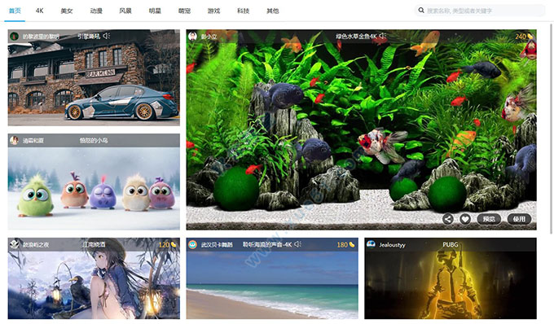Screen dimensions: 554x324
Task: Click the speaker icon on the car wallpaper
Action: pos(107,36)
